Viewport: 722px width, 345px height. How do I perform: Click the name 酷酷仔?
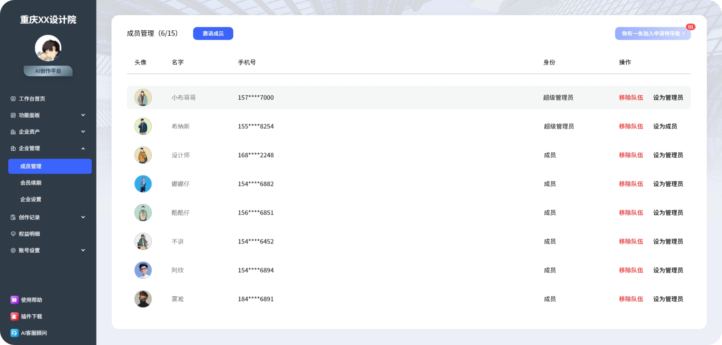[181, 213]
